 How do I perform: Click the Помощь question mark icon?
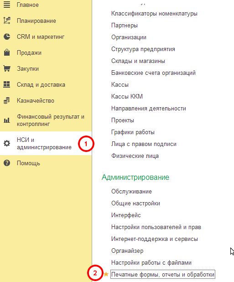(x=7, y=163)
